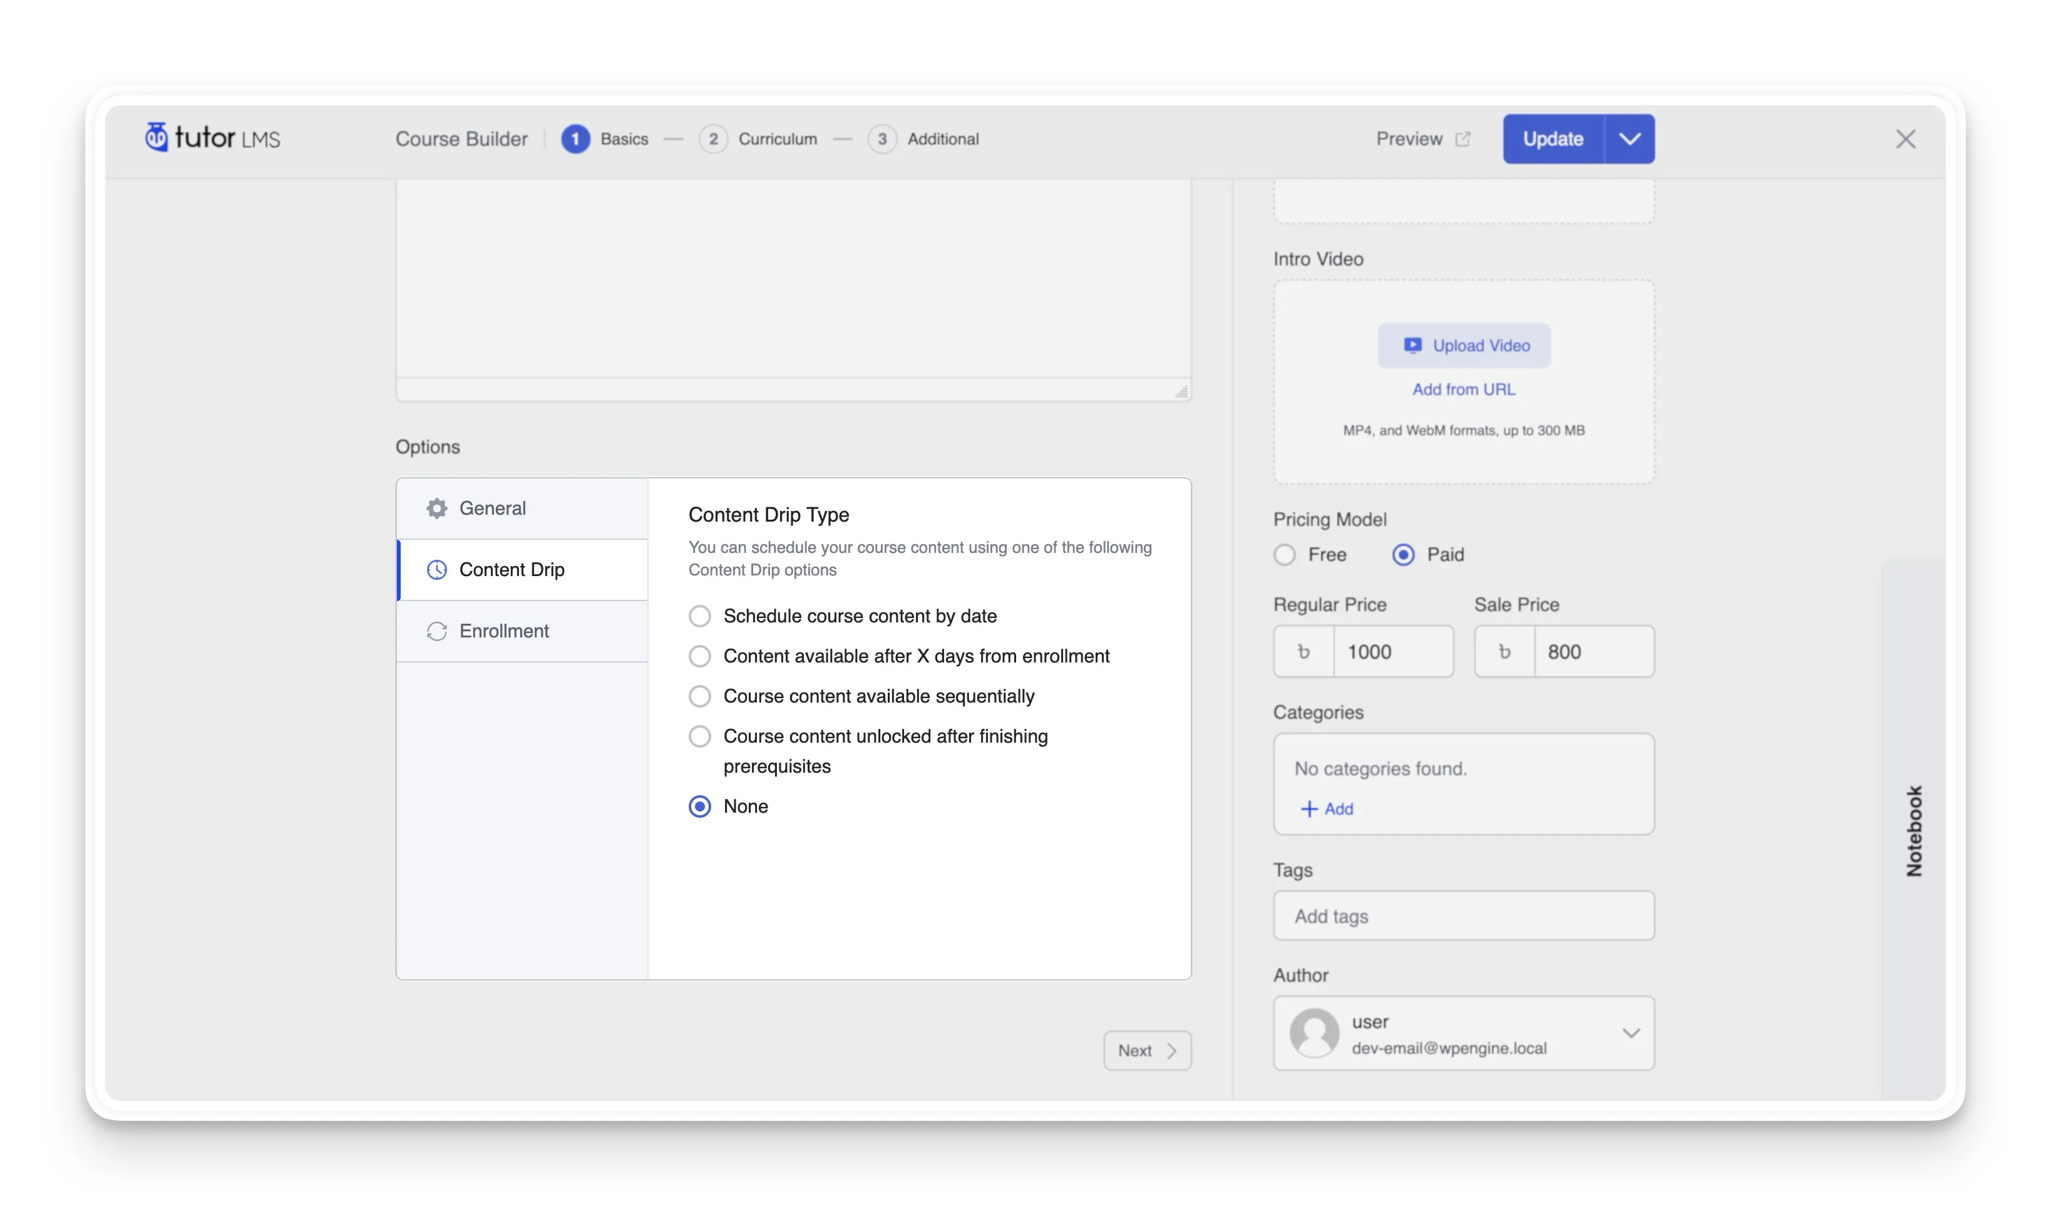Expand the Update button dropdown arrow
Viewport: 2051px width, 1206px height.
tap(1630, 138)
